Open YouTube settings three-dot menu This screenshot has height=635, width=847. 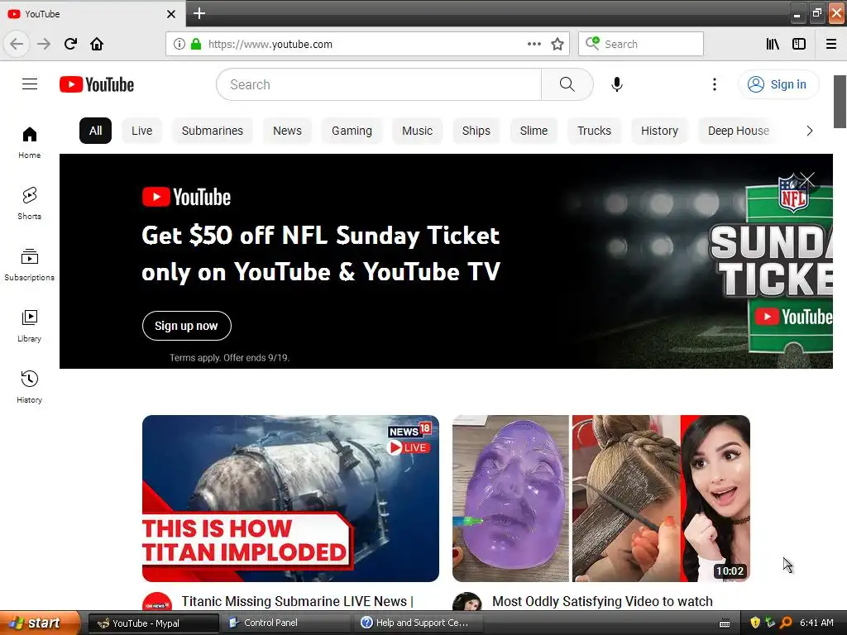(x=714, y=84)
